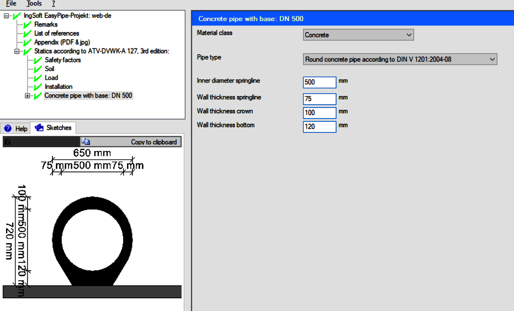Open the Pipe type dropdown

400,59
